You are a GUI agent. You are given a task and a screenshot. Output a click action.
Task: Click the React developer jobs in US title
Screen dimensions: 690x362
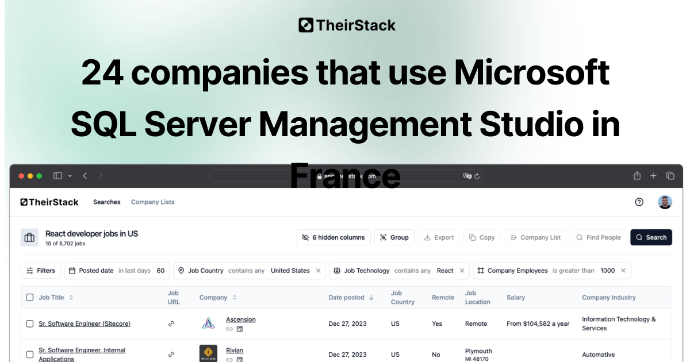pos(92,234)
